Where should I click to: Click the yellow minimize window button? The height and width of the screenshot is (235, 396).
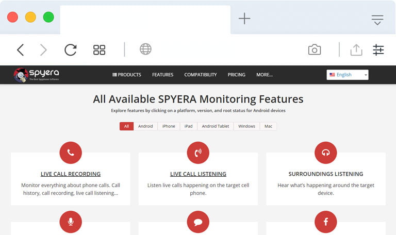tap(30, 17)
